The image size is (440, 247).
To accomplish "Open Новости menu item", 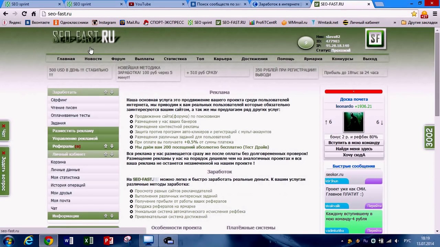I will (x=93, y=59).
